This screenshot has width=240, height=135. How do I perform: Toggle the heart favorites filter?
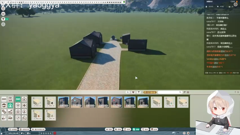pyautogui.click(x=133, y=92)
